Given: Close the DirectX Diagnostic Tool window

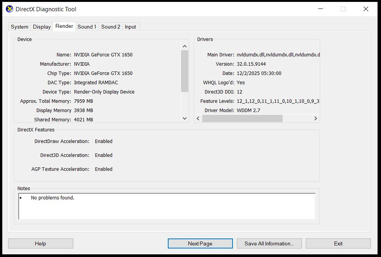Looking at the screenshot, I should 366,9.
